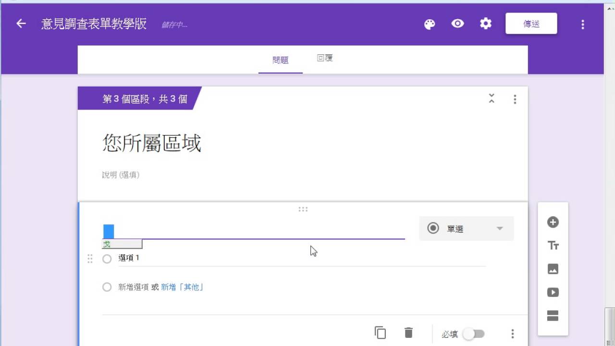Select the 選項 1 radio button
Screen dimensions: 615x346
(x=107, y=259)
